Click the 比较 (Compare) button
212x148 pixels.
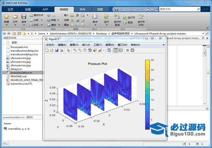coord(34,20)
